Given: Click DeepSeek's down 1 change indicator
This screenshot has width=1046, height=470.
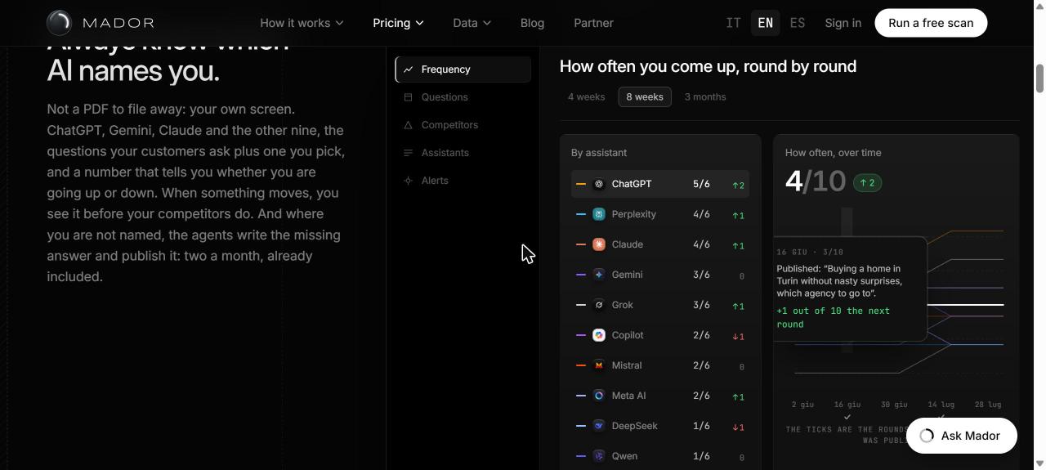Looking at the screenshot, I should (738, 427).
